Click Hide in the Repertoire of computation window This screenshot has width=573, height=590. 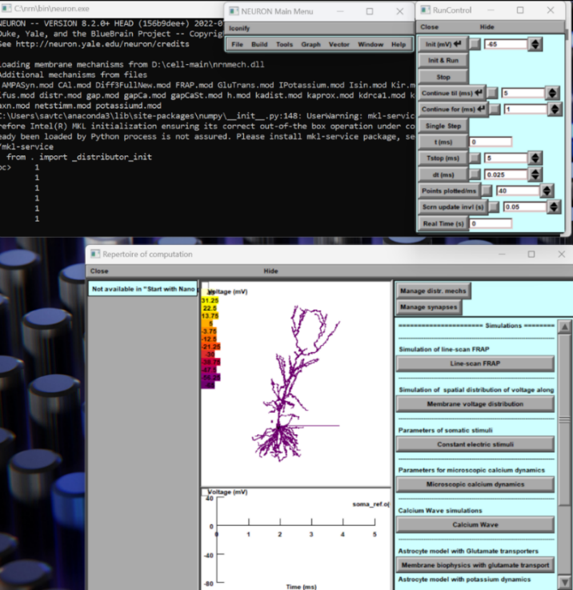pos(271,271)
